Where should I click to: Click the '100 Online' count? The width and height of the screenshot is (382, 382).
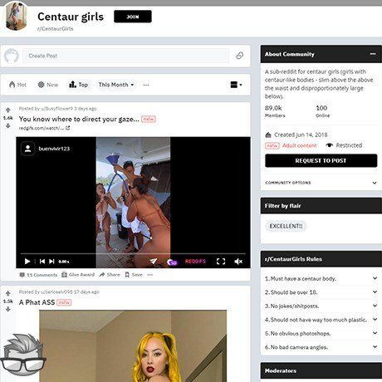(322, 111)
